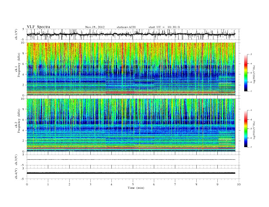Click the '4' kHz tick of ch.2 spectrogram
269x207 pixels.
coord(24,130)
